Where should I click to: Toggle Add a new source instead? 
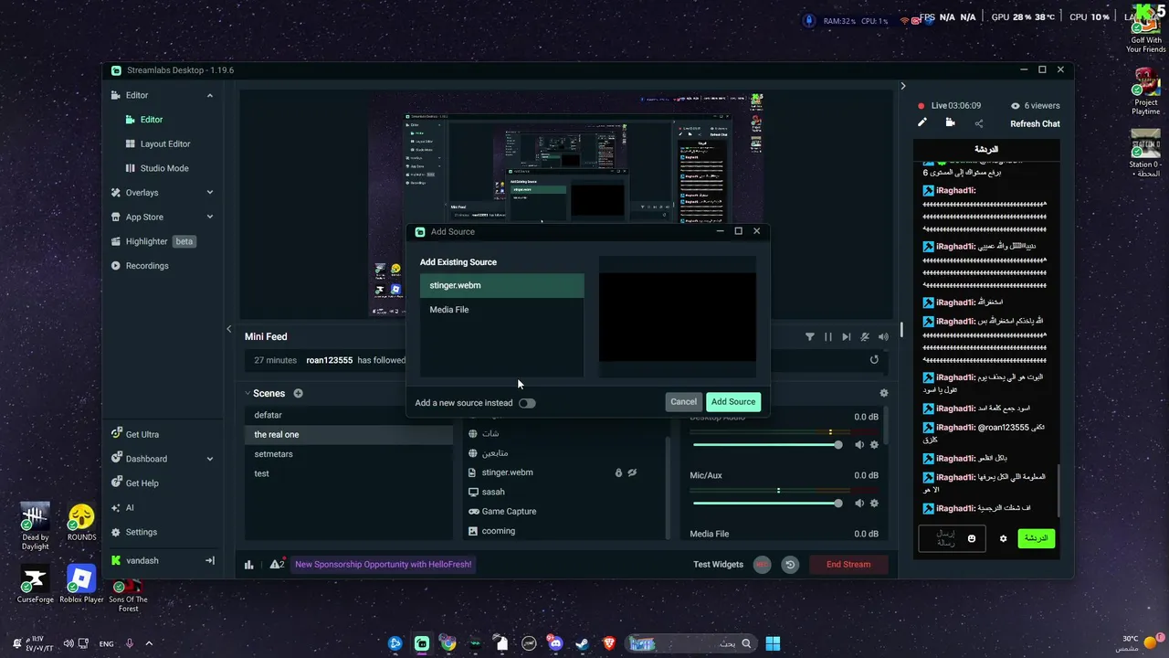tap(527, 403)
